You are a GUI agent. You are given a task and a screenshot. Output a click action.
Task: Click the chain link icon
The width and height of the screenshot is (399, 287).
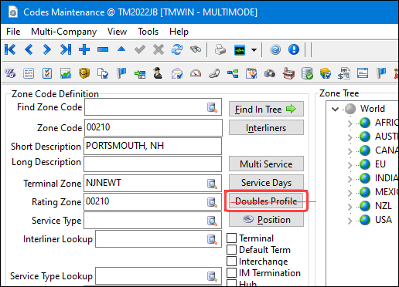click(214, 73)
